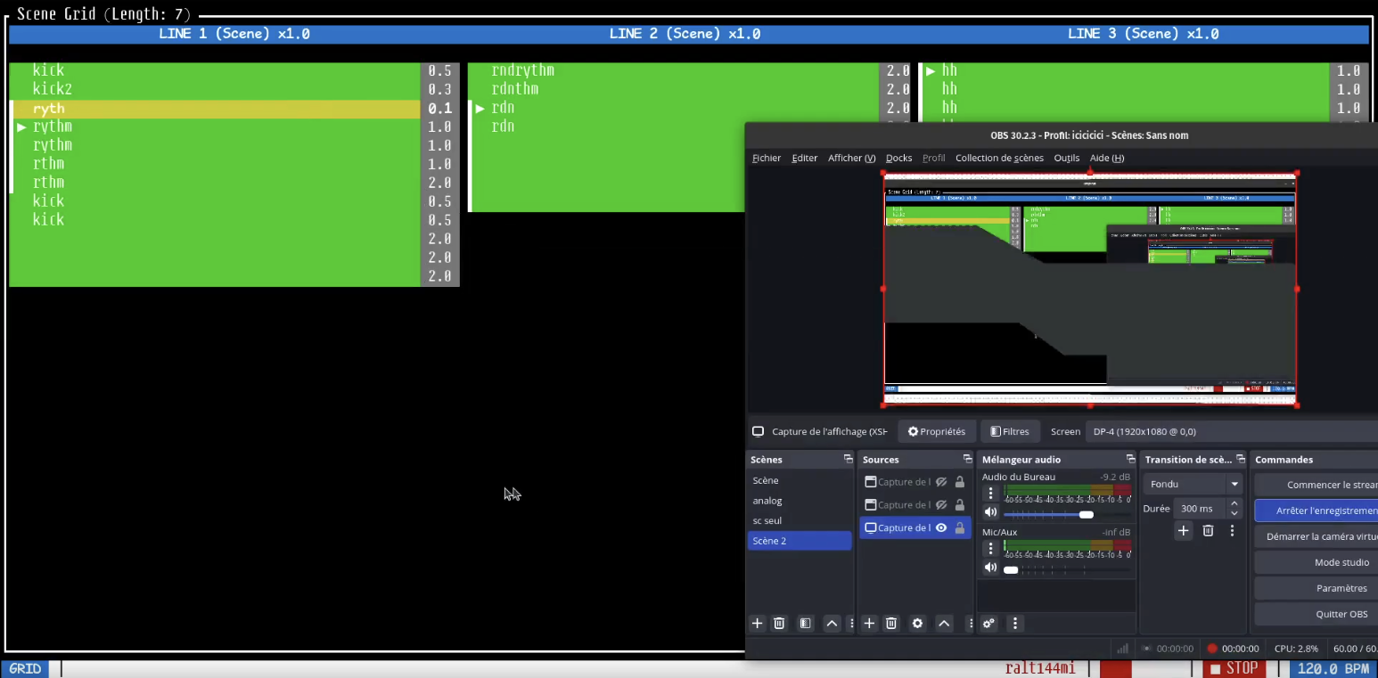Open the Outils menu
This screenshot has height=678, width=1378.
[1066, 158]
